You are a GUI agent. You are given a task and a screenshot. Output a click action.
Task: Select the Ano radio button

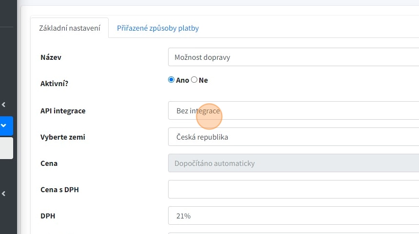[x=171, y=80]
